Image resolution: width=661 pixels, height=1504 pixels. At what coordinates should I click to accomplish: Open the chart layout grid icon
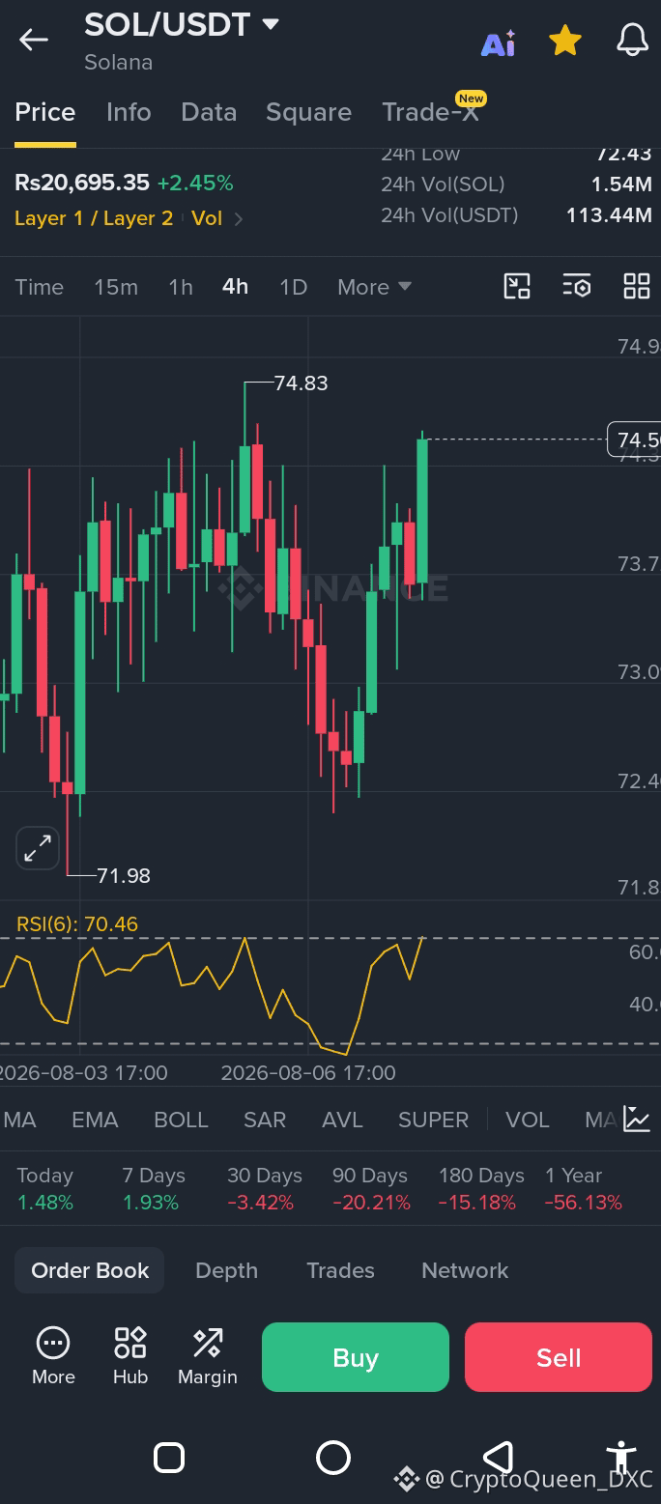[x=637, y=286]
